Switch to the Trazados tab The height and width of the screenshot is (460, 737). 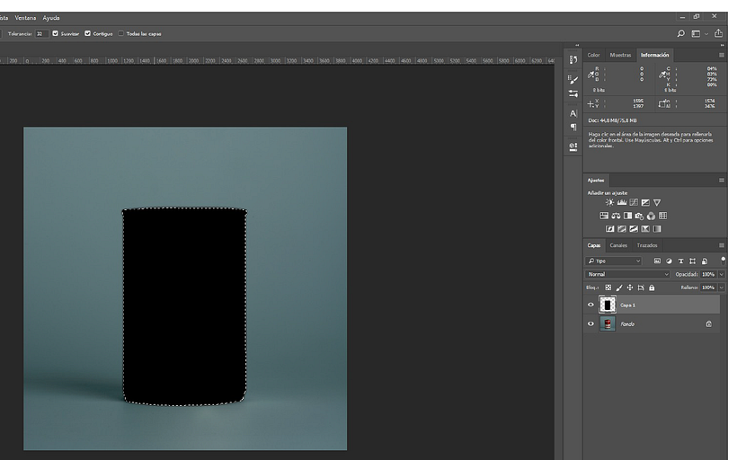[647, 245]
